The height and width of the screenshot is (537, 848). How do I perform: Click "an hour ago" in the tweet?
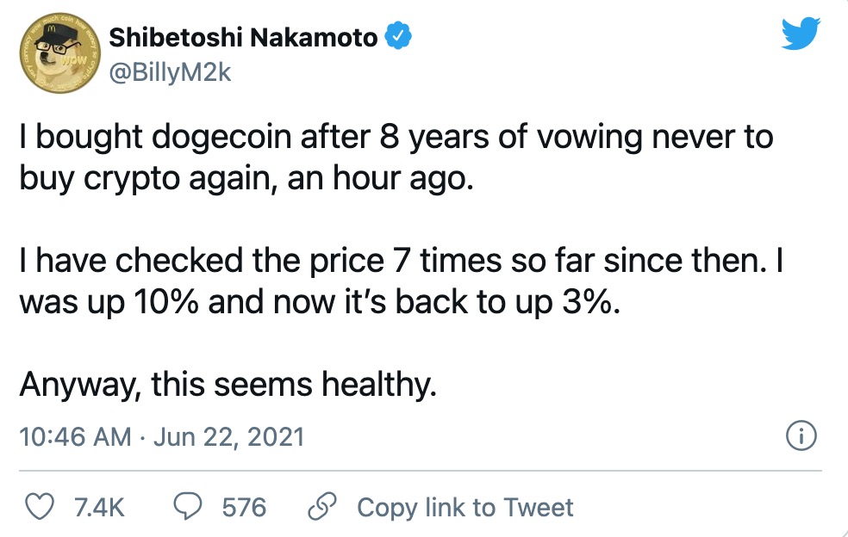pyautogui.click(x=380, y=179)
